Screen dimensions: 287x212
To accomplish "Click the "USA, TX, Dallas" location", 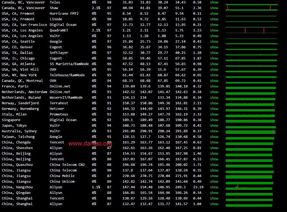I will [17, 53].
